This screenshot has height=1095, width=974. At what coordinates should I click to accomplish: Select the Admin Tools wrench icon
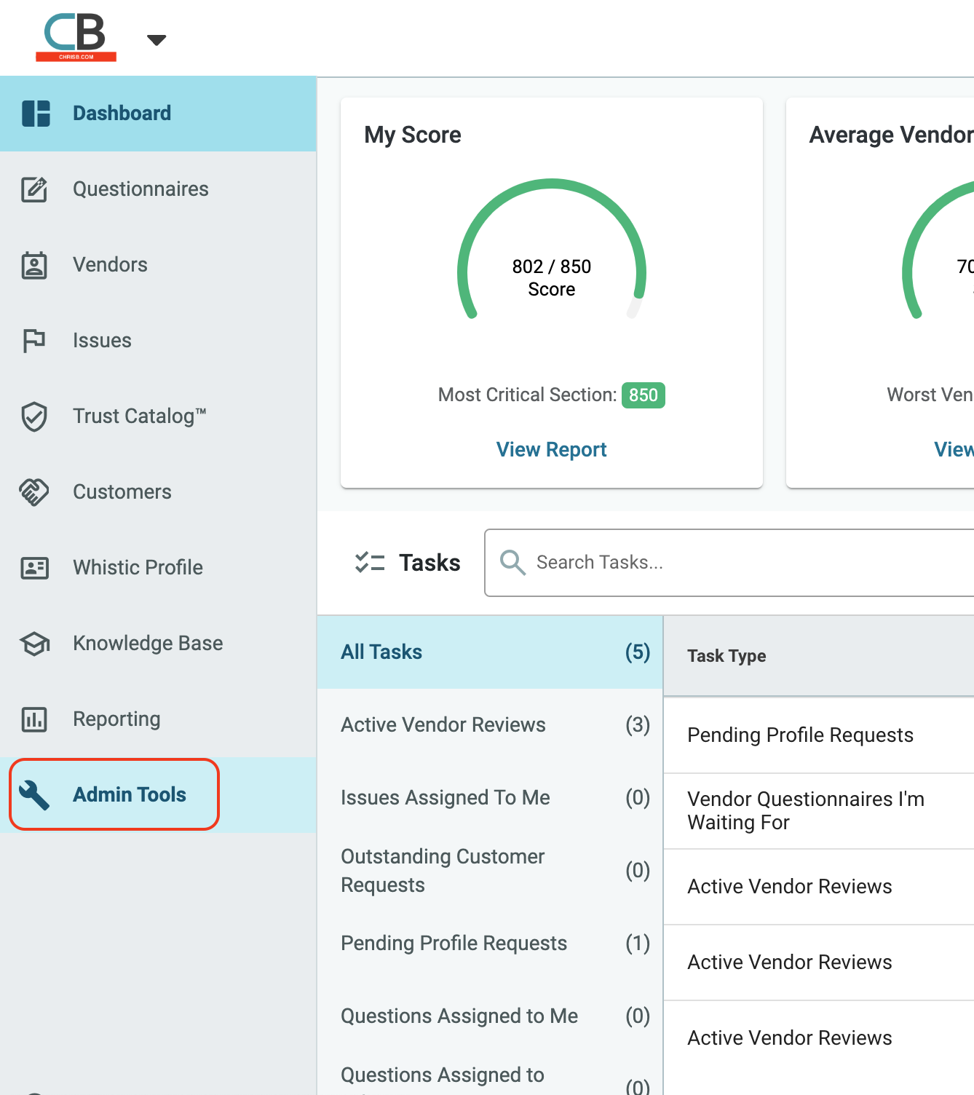coord(34,794)
